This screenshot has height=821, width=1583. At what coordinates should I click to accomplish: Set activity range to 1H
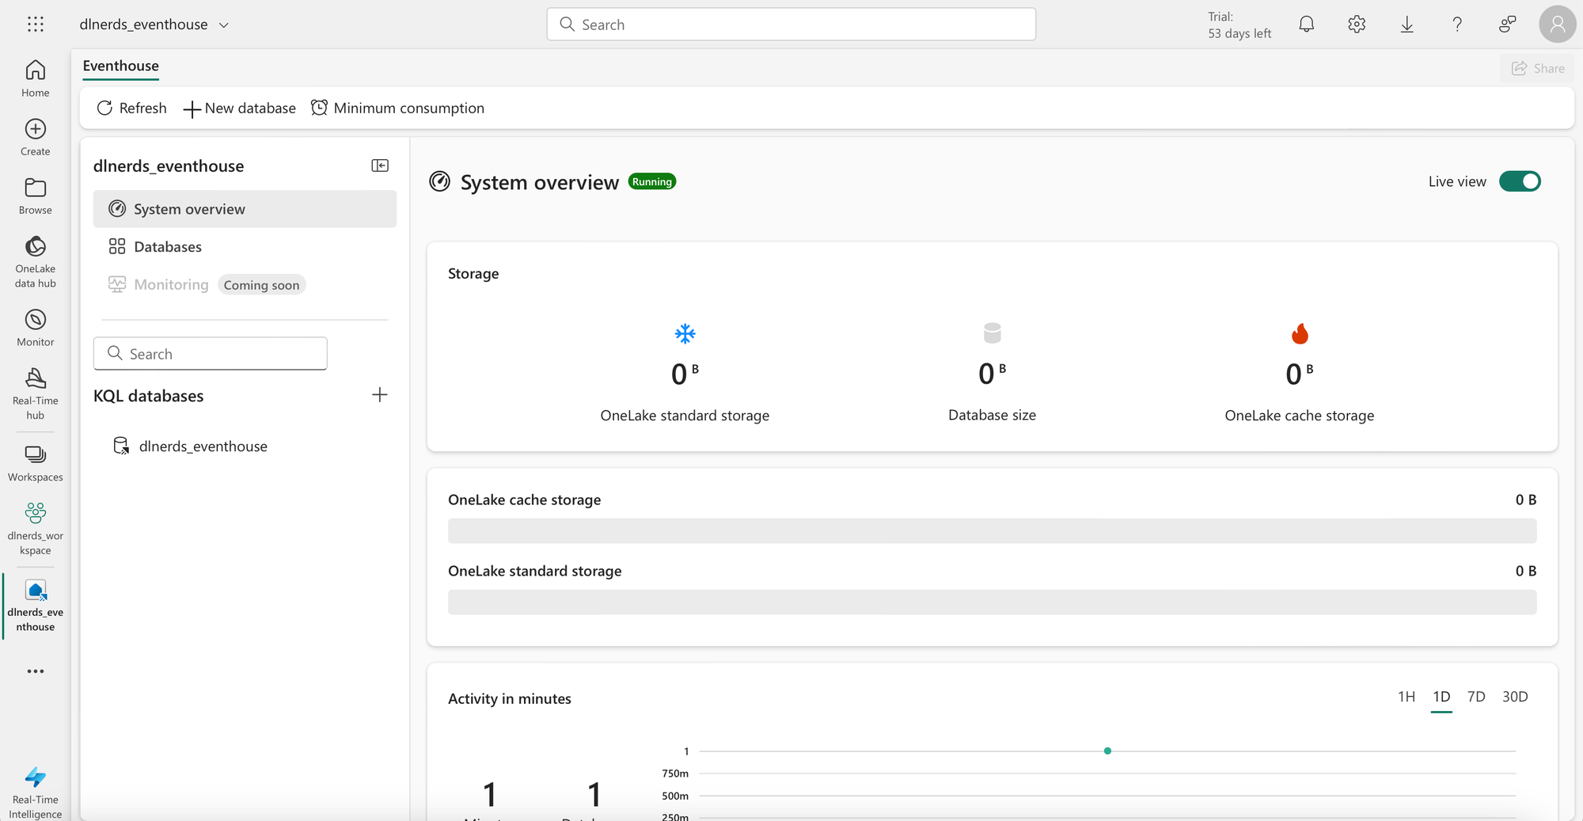tap(1406, 697)
